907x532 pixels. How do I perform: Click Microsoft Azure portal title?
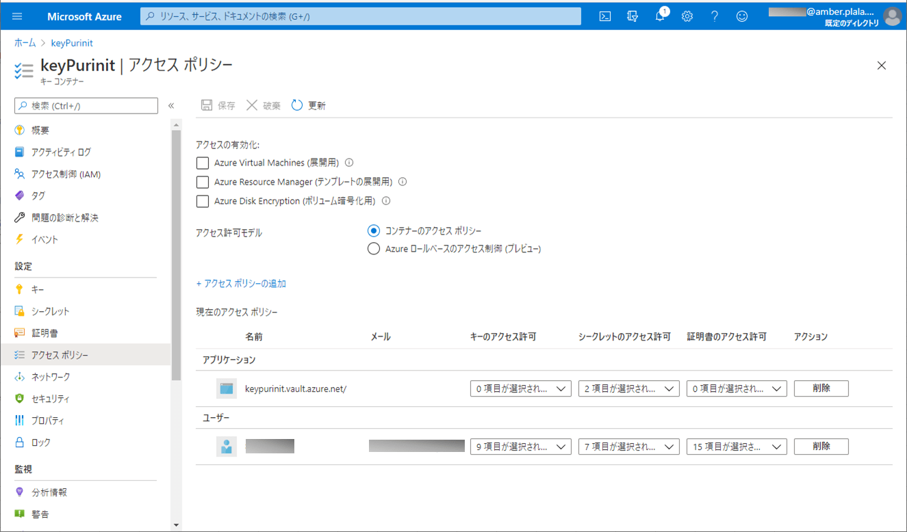[84, 16]
